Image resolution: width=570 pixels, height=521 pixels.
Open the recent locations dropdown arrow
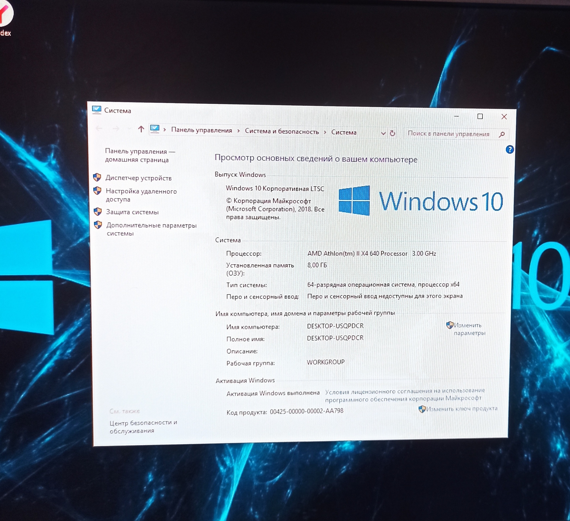129,129
